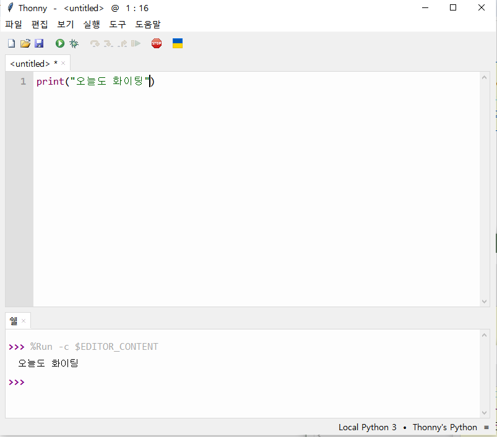Viewport: 497px width, 437px height.
Task: Click the %Run -c $EDITOR_CONTENT shell line
Action: click(x=94, y=347)
